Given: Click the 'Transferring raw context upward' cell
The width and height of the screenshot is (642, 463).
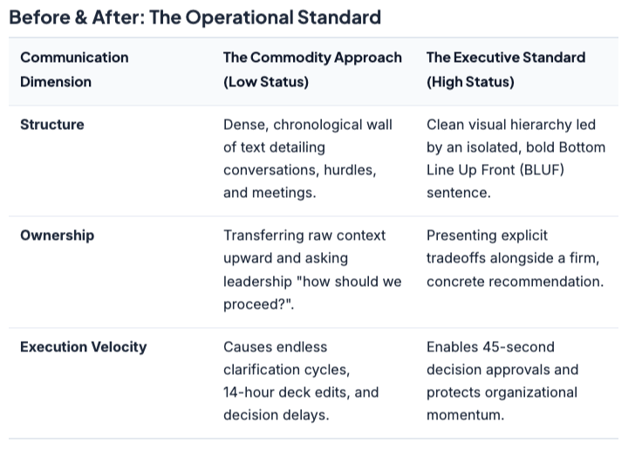Looking at the screenshot, I should click(x=312, y=269).
